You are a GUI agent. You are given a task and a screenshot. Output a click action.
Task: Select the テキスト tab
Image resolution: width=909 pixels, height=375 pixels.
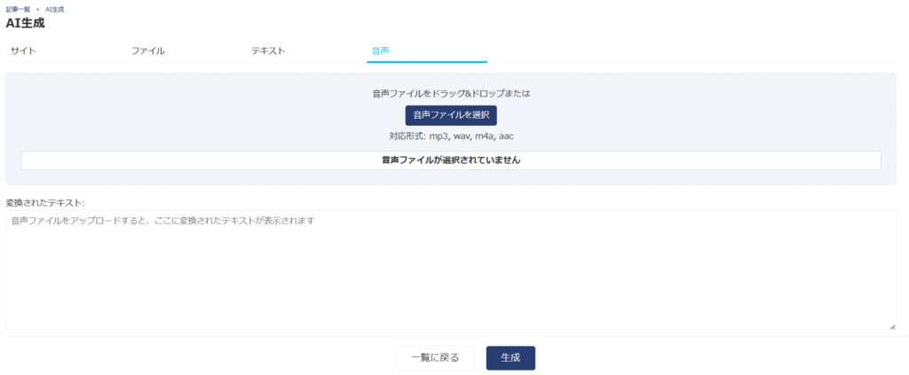coord(268,51)
